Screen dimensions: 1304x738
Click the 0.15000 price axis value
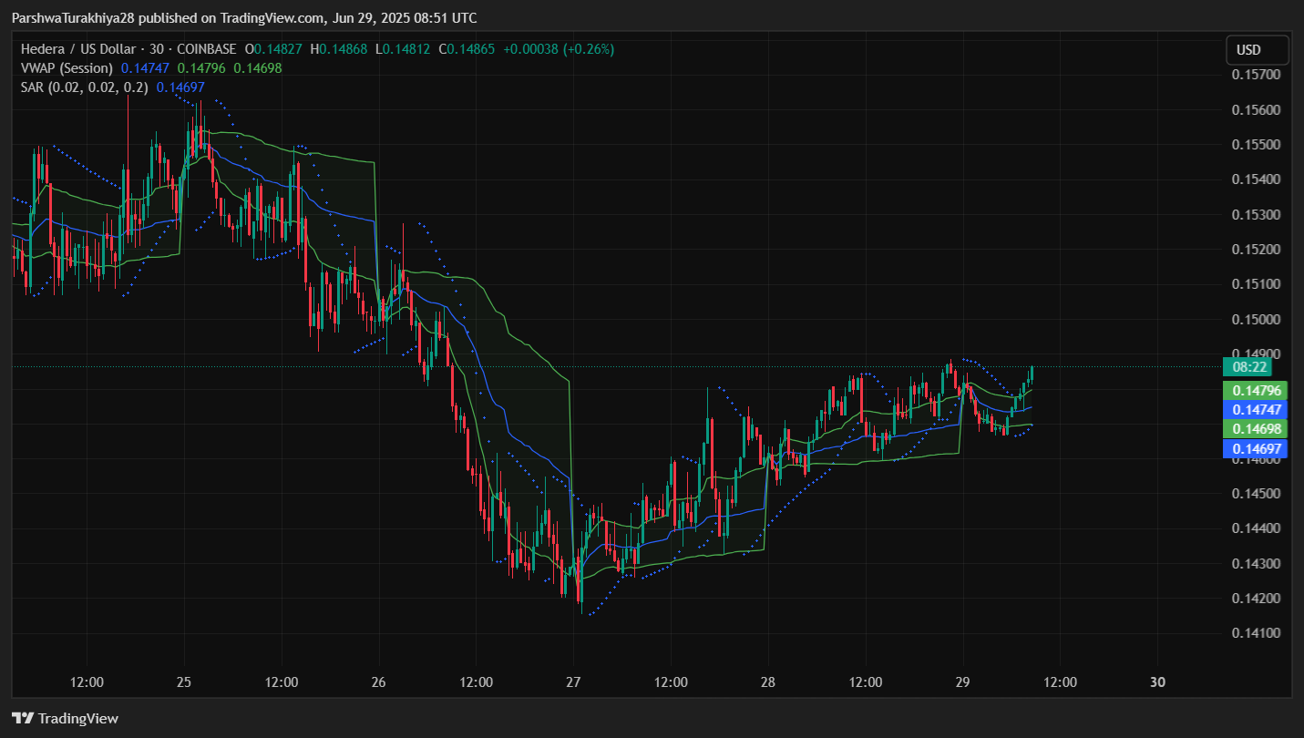pos(1257,320)
